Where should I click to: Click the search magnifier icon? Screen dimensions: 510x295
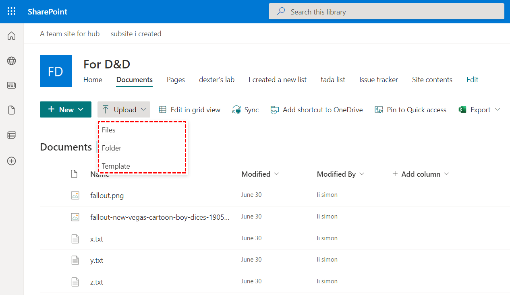click(x=281, y=12)
